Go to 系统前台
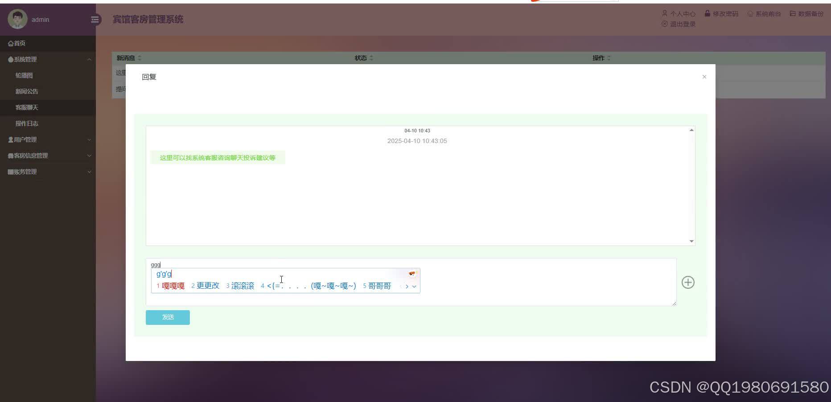 pos(764,14)
